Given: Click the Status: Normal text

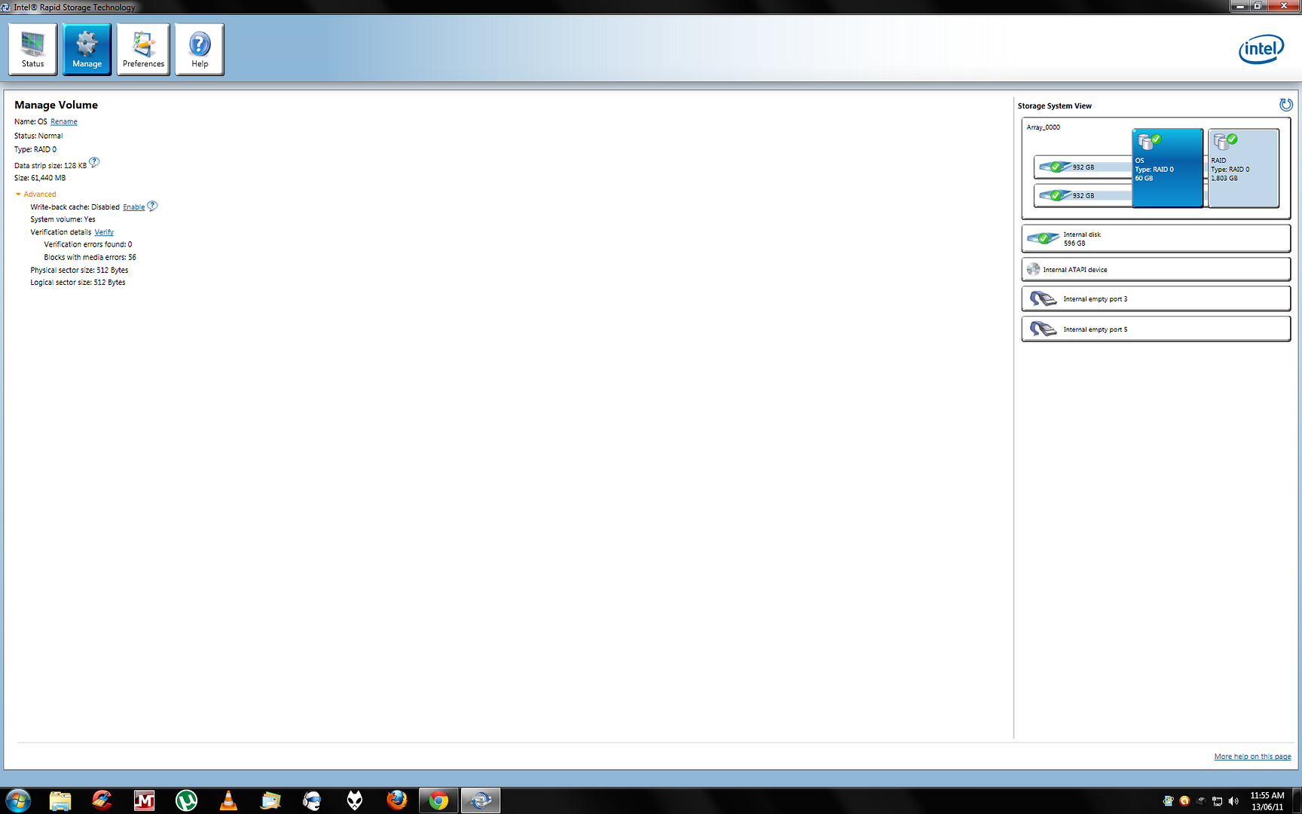Looking at the screenshot, I should coord(38,136).
